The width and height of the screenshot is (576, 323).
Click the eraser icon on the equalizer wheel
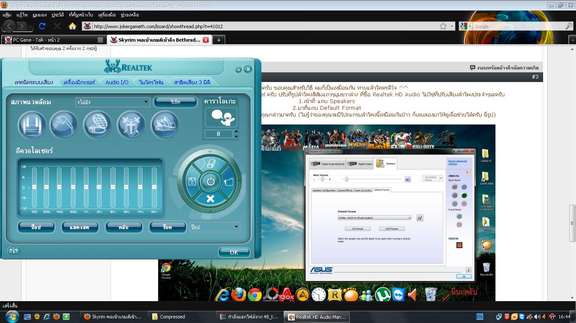[x=211, y=164]
